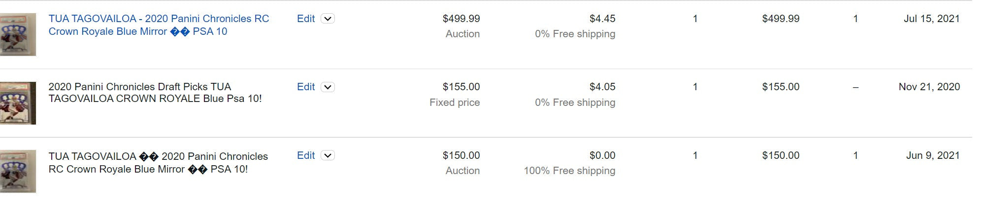Select the Tua Tagovailoa Blue Mirror PSA 10! title

click(158, 163)
